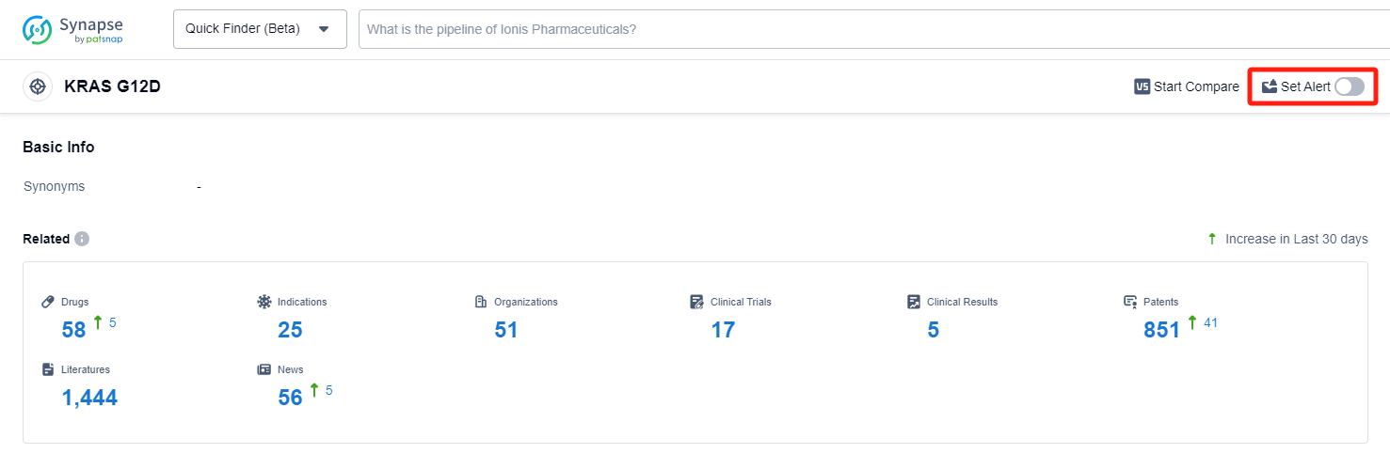The image size is (1390, 454).
Task: Click the info icon beside Related
Action: 82,239
